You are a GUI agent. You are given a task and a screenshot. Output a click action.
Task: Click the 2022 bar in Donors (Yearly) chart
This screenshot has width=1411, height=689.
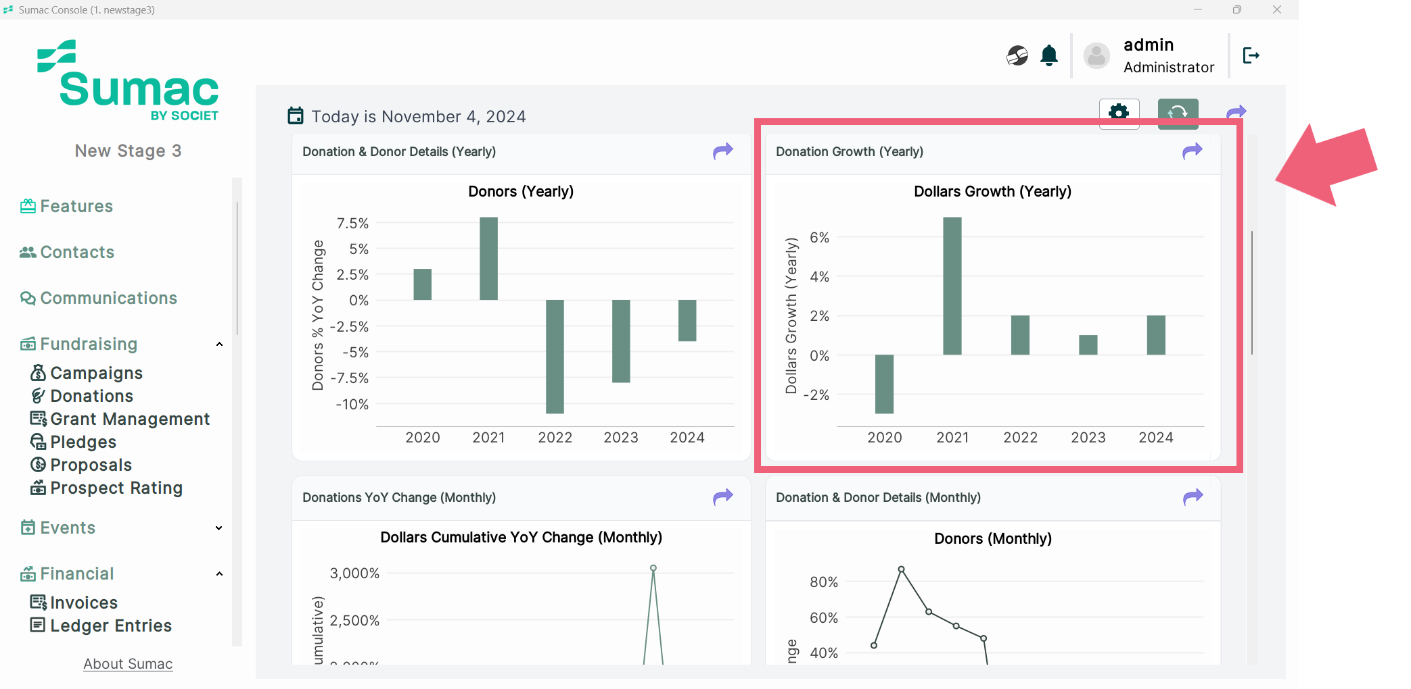tap(555, 357)
